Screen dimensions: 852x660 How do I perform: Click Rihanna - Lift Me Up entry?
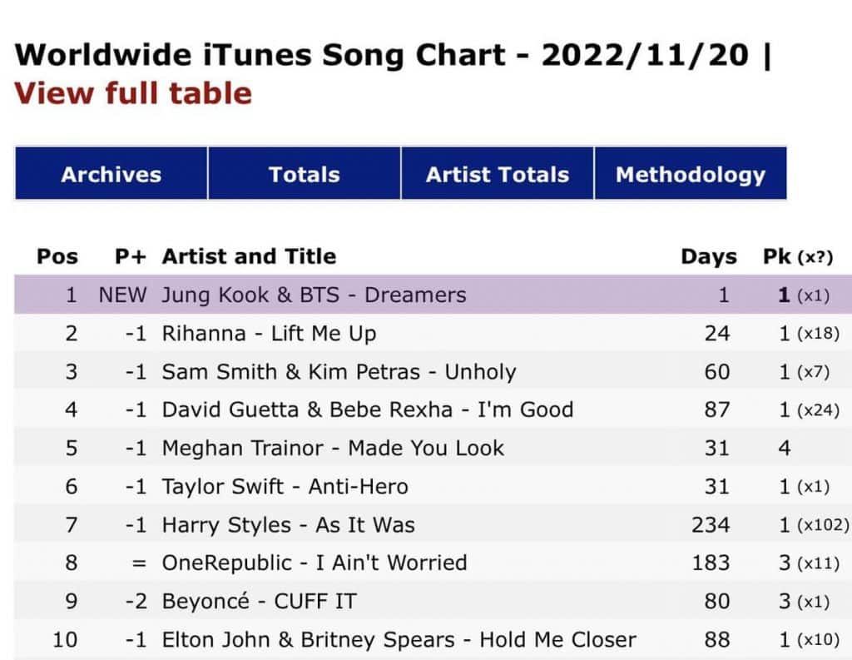click(269, 334)
